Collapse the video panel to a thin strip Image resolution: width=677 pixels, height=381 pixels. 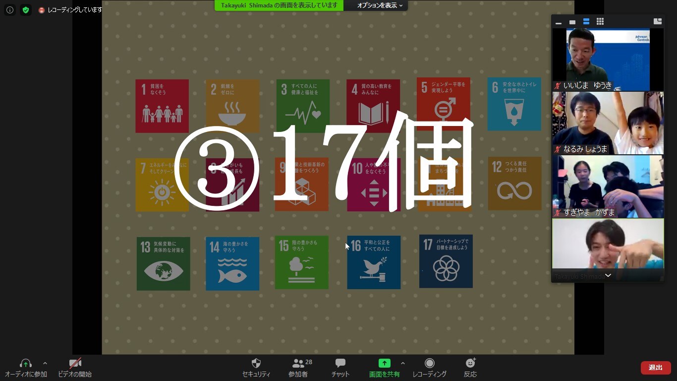click(x=559, y=22)
